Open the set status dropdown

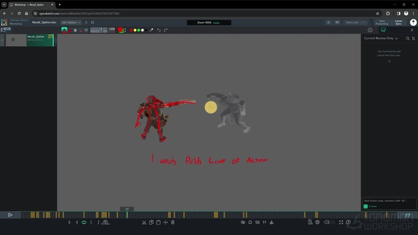(71, 22)
